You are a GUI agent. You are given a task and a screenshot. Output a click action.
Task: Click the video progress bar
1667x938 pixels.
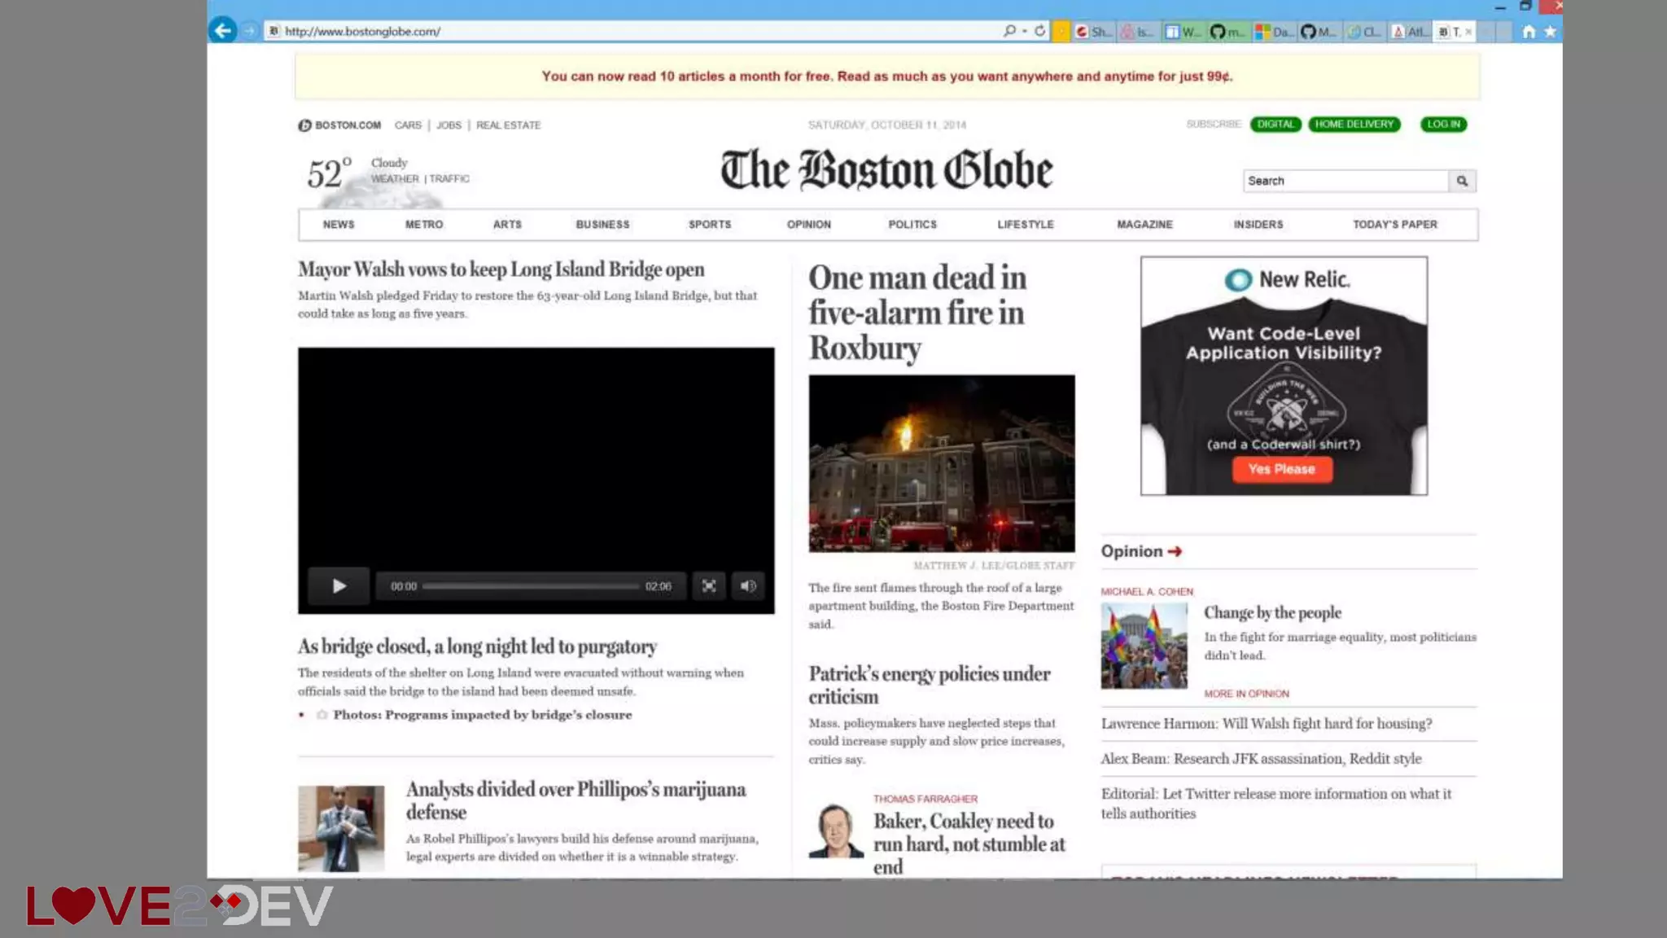[x=531, y=586]
